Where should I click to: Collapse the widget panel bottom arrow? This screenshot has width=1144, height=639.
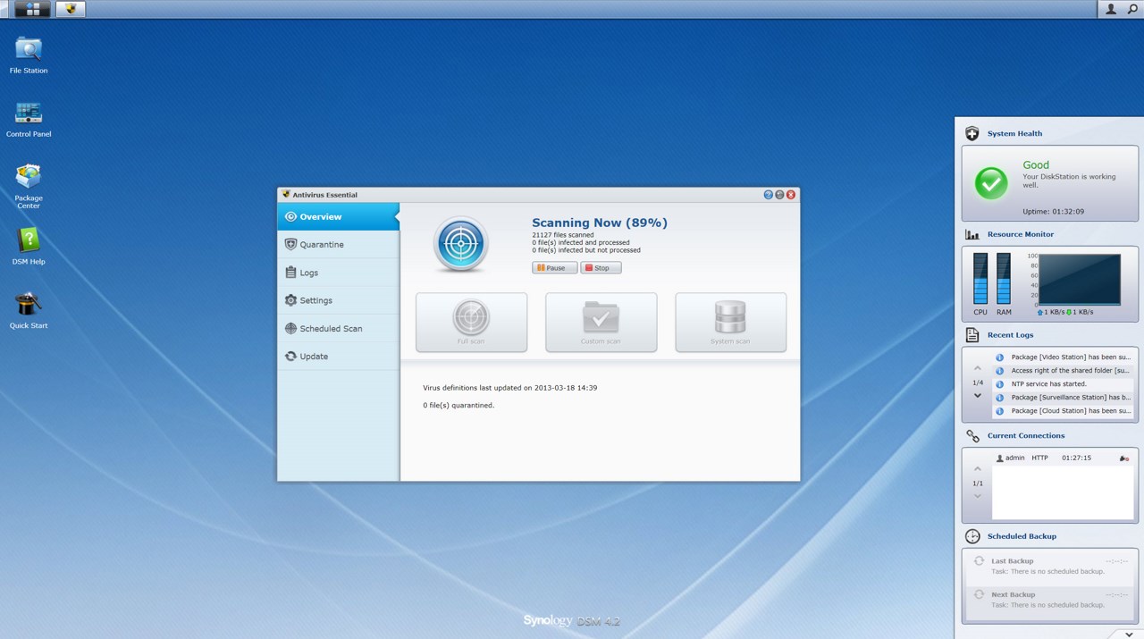coord(1129,634)
